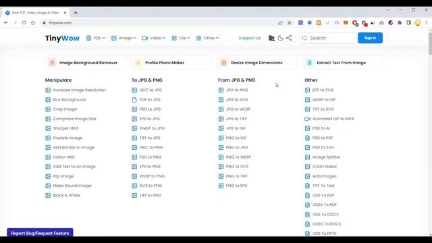Click the Sign In button
Viewport: 432px width, 243px height.
coord(370,38)
